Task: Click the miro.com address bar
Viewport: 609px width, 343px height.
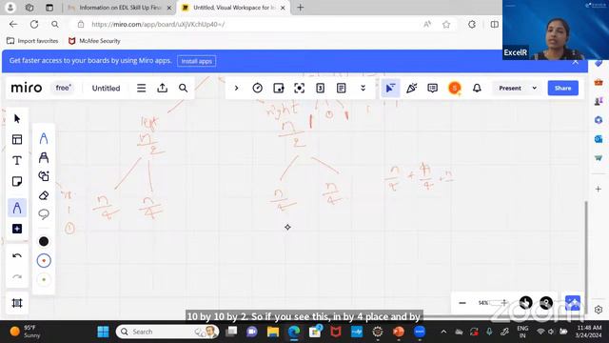Action: pos(248,24)
